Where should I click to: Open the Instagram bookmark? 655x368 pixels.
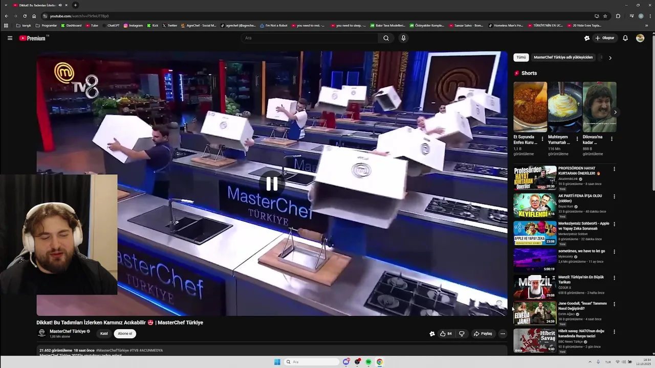(x=133, y=25)
